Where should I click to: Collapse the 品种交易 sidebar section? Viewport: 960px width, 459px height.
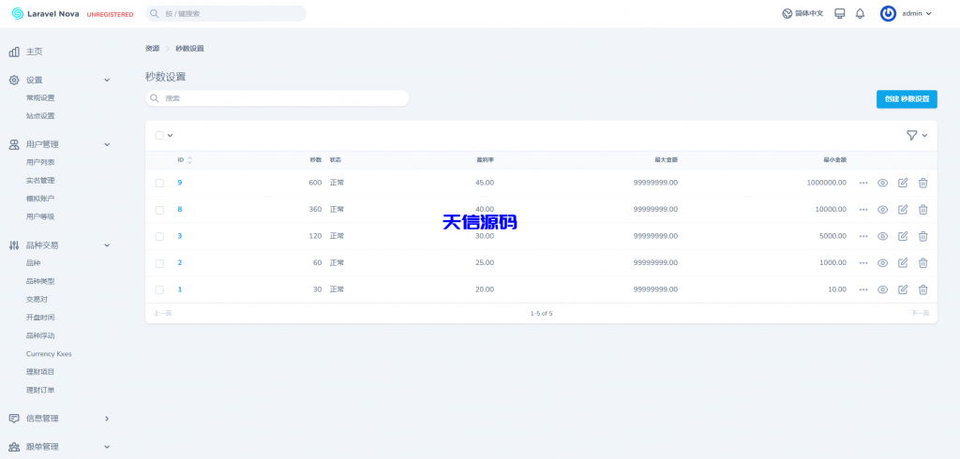[107, 244]
